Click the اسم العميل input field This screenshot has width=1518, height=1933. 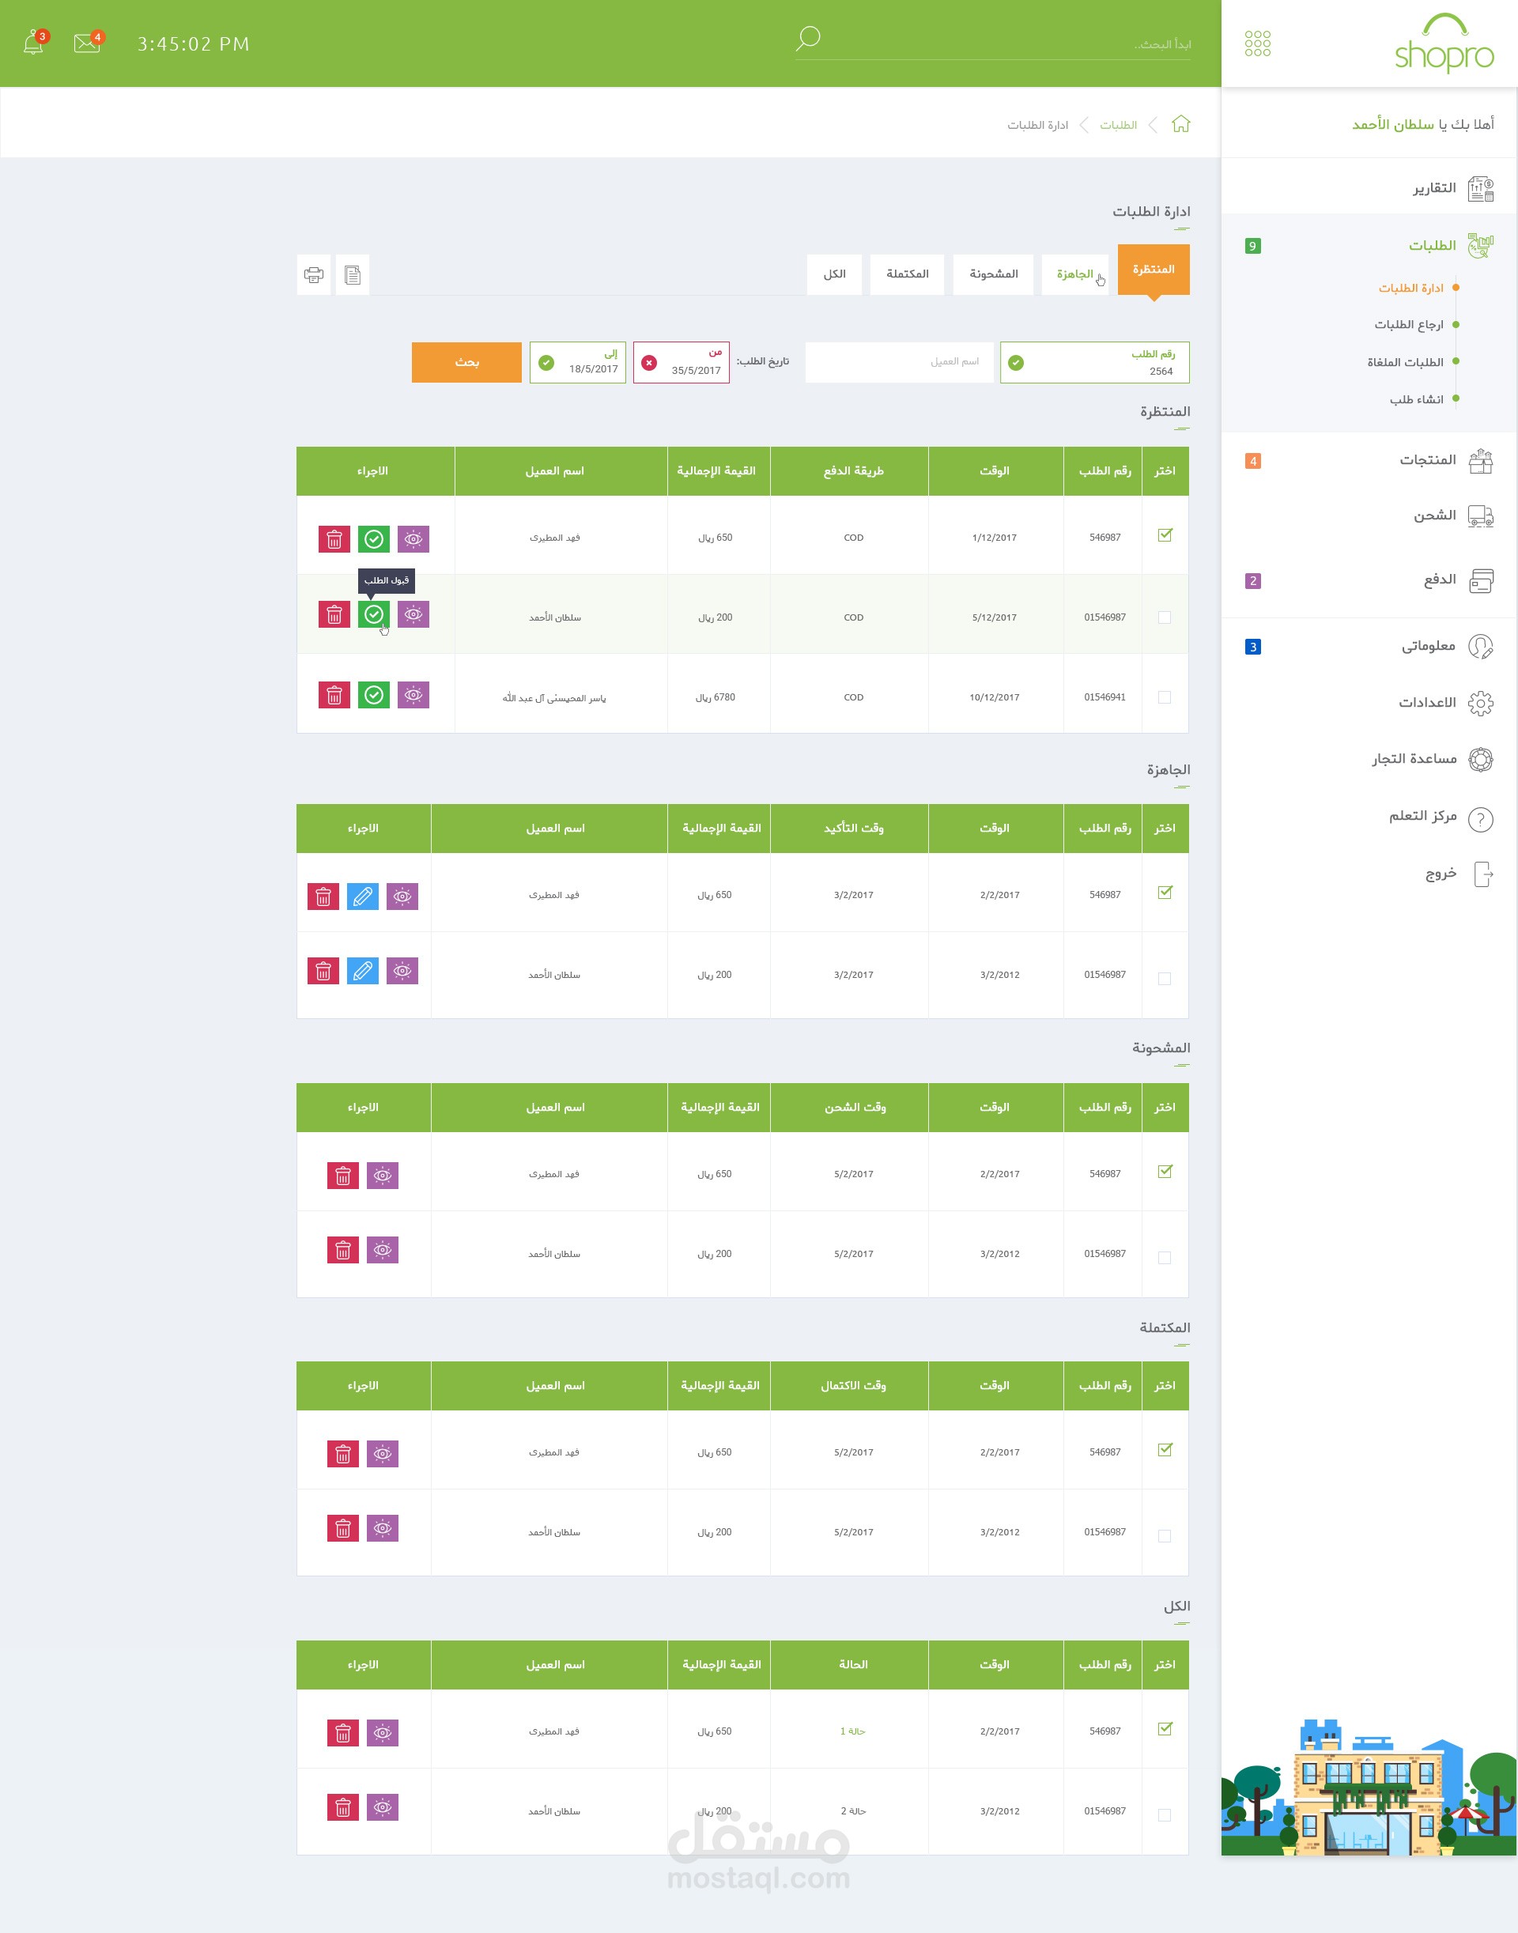898,363
